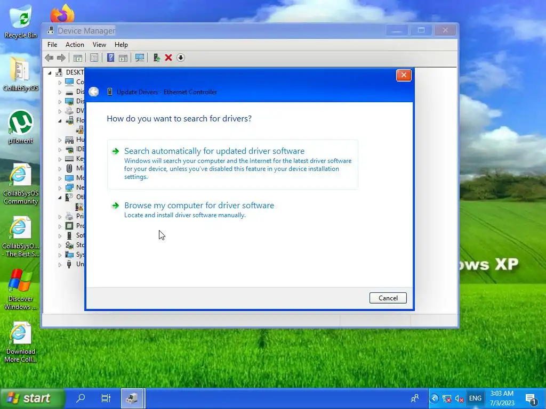The image size is (546, 409).
Task: Collapse the Flo... floppy controllers node
Action: [60, 121]
